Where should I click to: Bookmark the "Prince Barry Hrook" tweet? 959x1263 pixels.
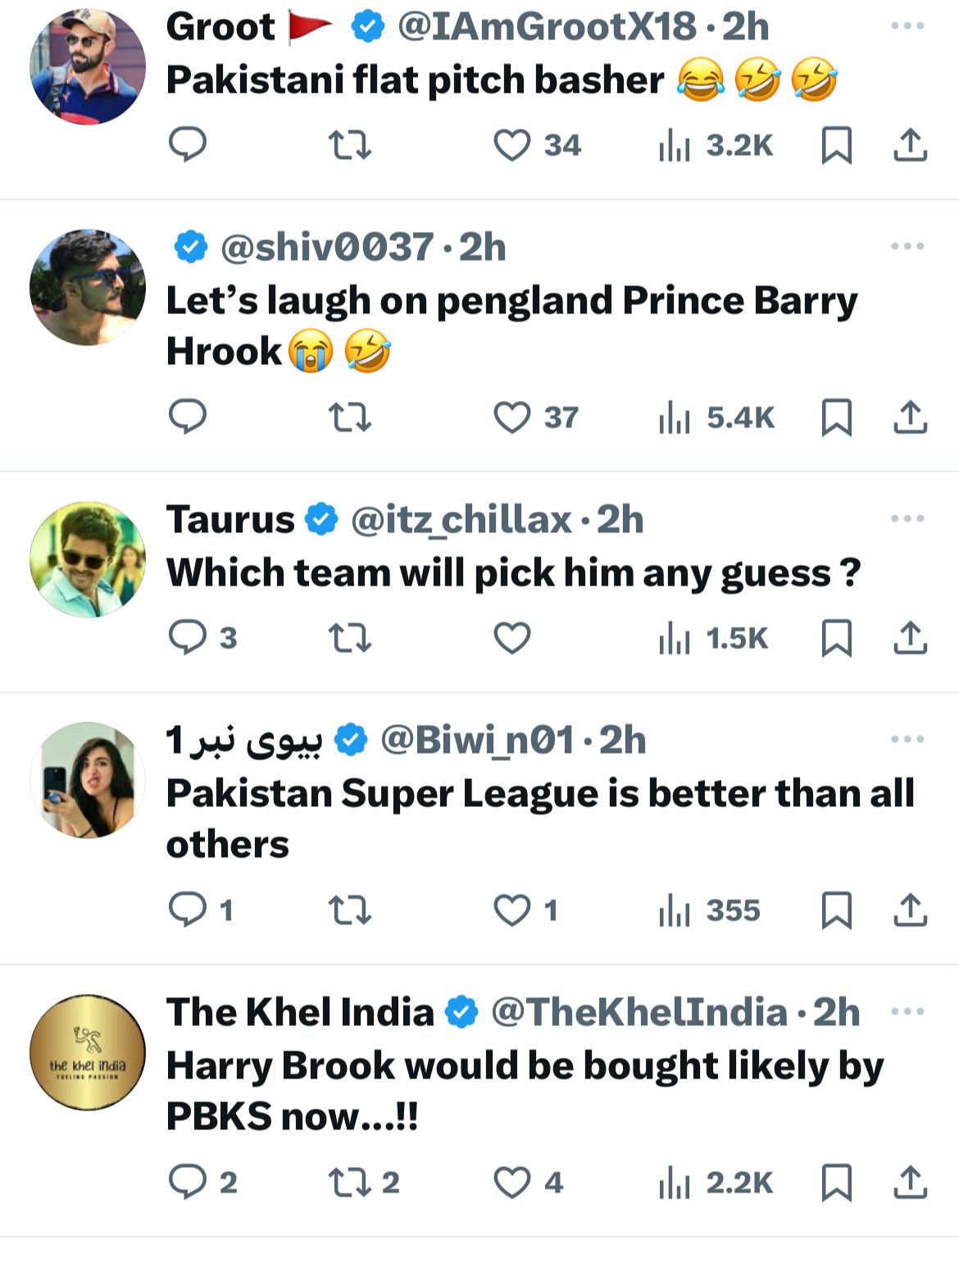click(x=836, y=418)
